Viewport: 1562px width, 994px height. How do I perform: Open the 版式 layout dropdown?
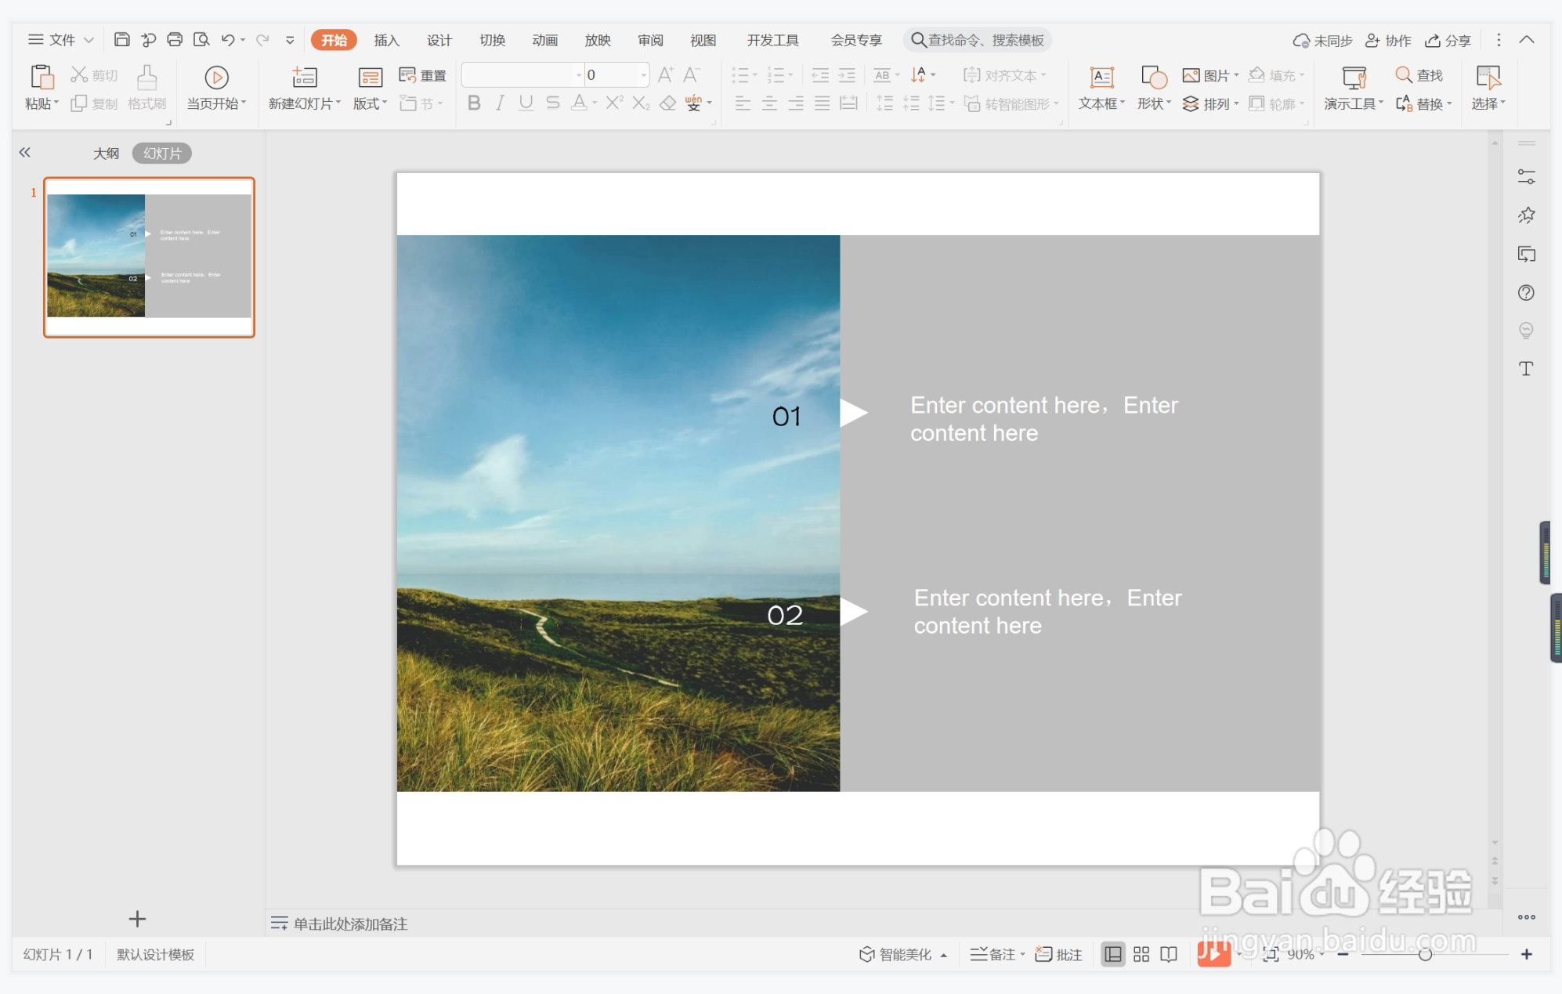pos(370,103)
